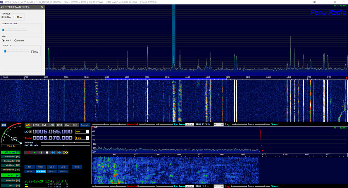The height and width of the screenshot is (188, 348).
Task: Click the HDSDR icon on the taskbar
Action: (2, 2)
